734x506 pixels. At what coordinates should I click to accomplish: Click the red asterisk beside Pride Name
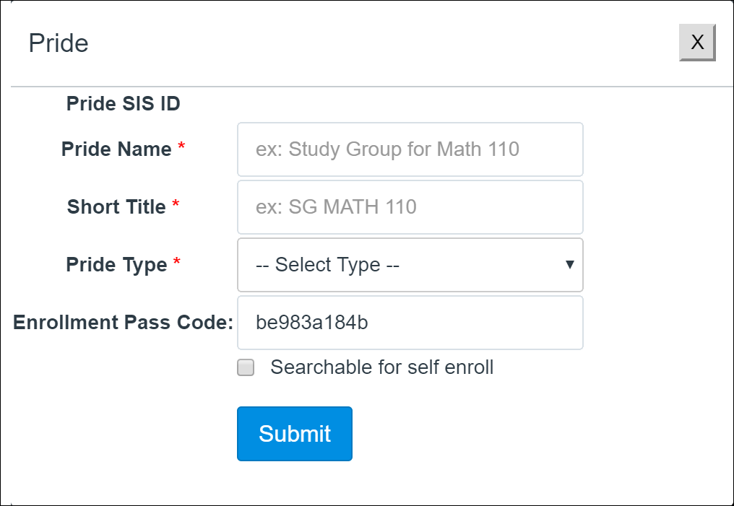pyautogui.click(x=181, y=147)
